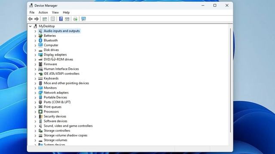275x154 pixels.
Task: Click the Processors category icon
Action: point(40,112)
